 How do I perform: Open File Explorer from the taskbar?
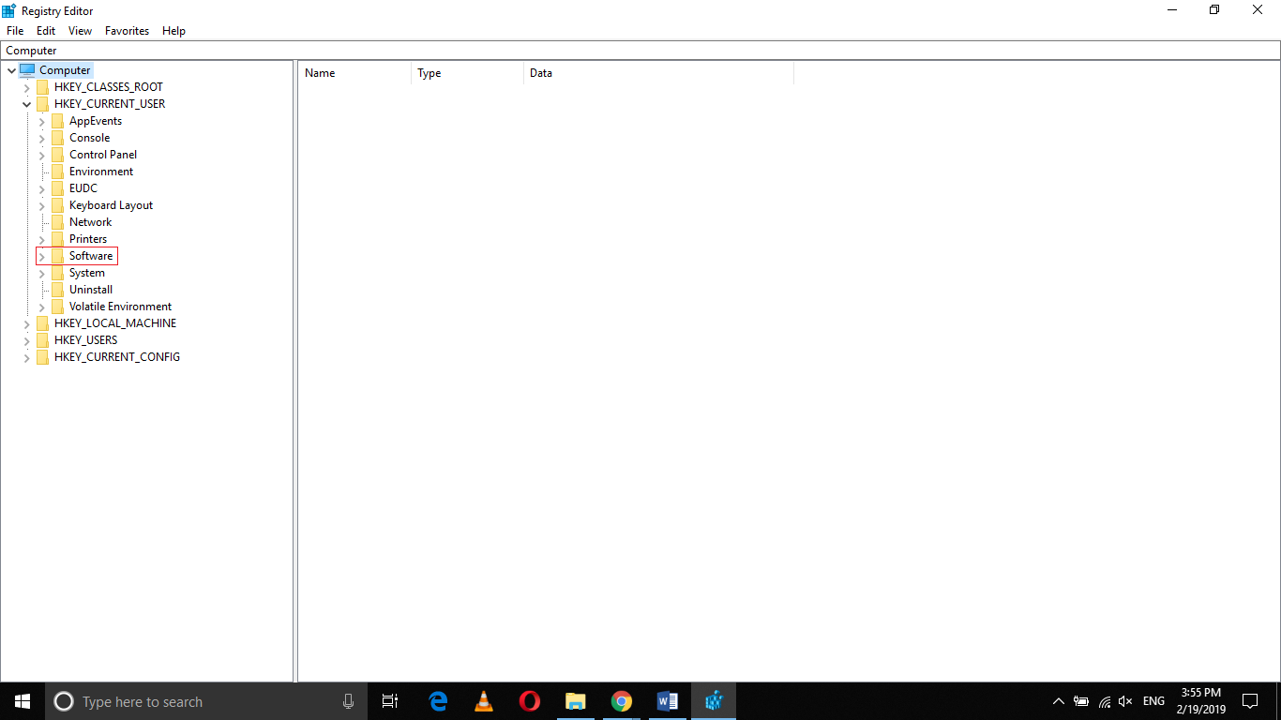(576, 701)
